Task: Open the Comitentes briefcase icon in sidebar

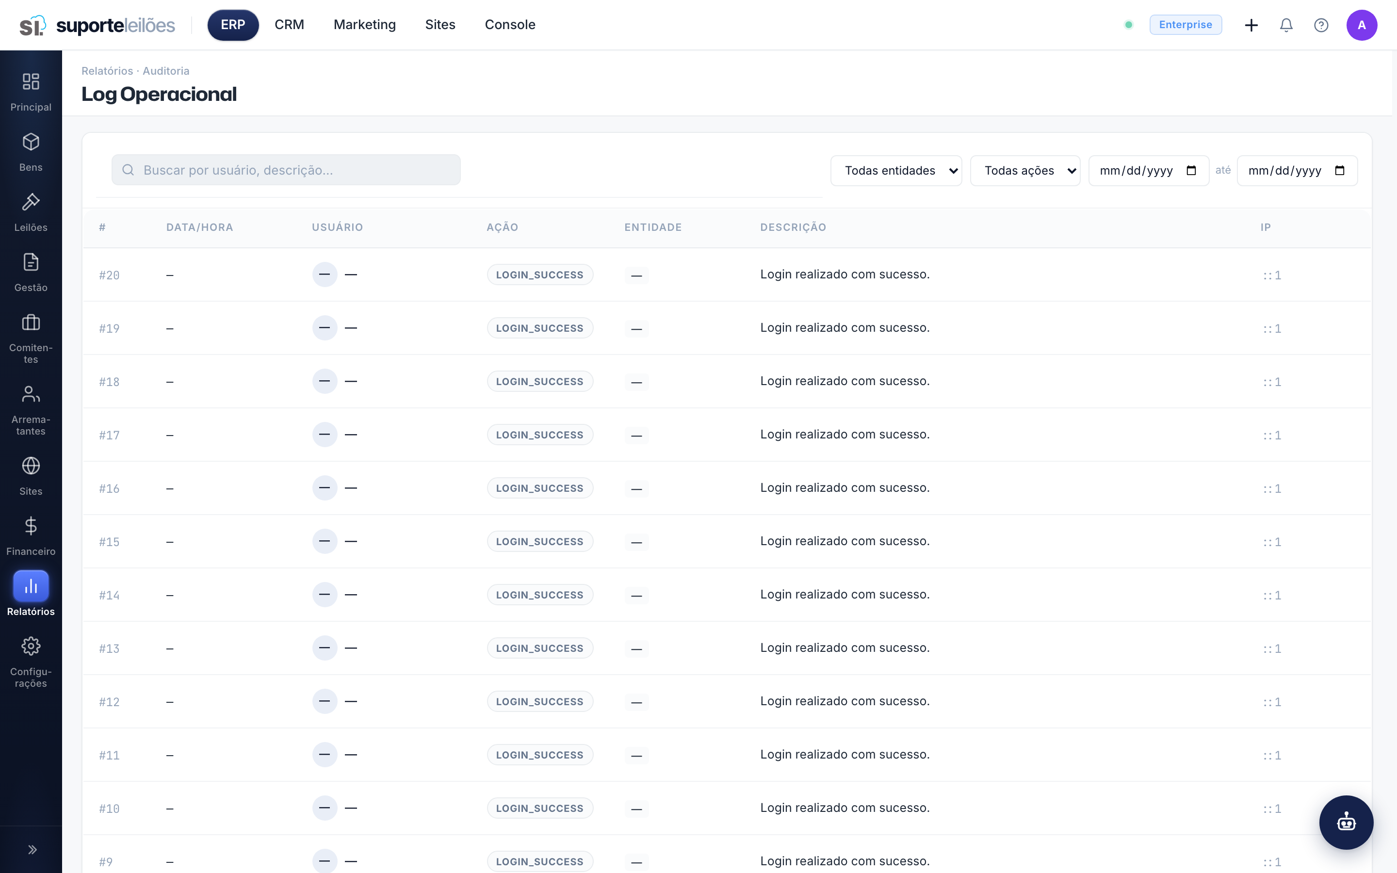Action: pyautogui.click(x=31, y=322)
